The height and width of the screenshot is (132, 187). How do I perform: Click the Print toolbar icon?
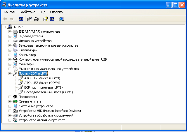click(36, 19)
